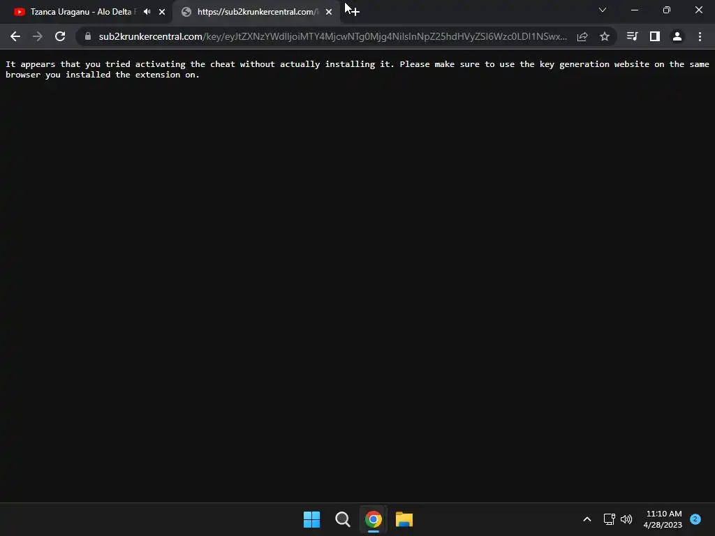715x536 pixels.
Task: Select the sub2krunkercentral.com tab
Action: [x=257, y=12]
